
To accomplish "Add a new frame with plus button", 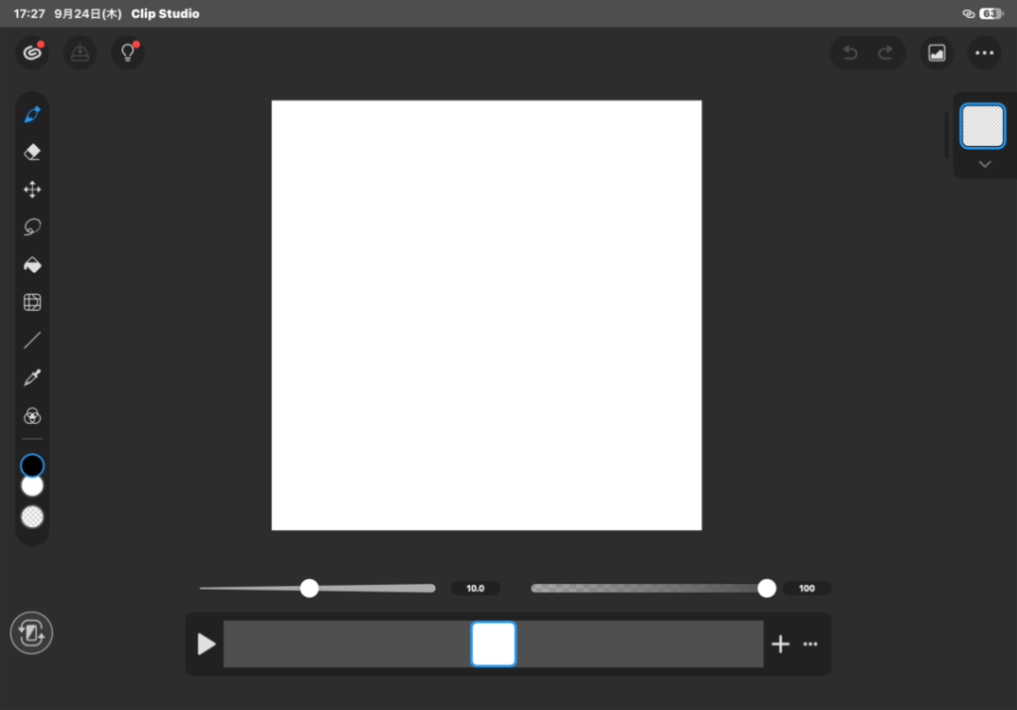I will tap(781, 643).
